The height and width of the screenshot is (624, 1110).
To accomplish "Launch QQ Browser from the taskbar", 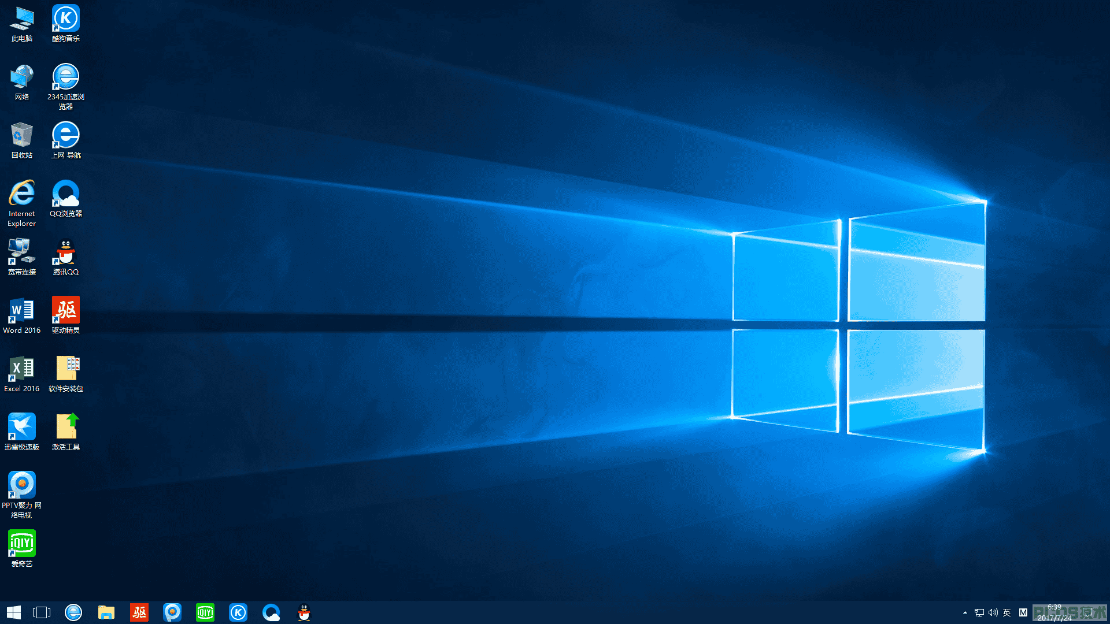I will coord(271,612).
